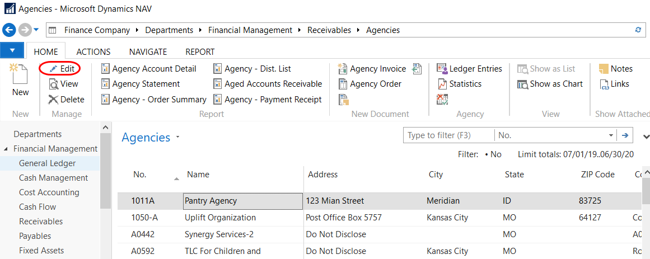Image resolution: width=650 pixels, height=259 pixels.
Task: Select Receivables in the navigation pane
Action: (41, 222)
